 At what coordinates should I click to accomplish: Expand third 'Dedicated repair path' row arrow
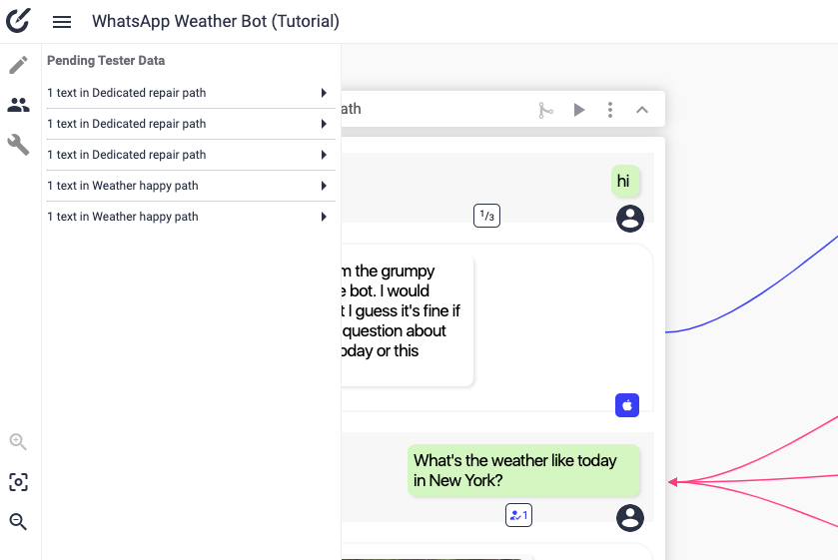(324, 155)
